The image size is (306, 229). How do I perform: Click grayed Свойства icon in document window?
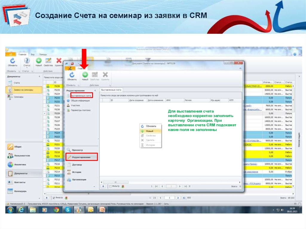(95, 75)
